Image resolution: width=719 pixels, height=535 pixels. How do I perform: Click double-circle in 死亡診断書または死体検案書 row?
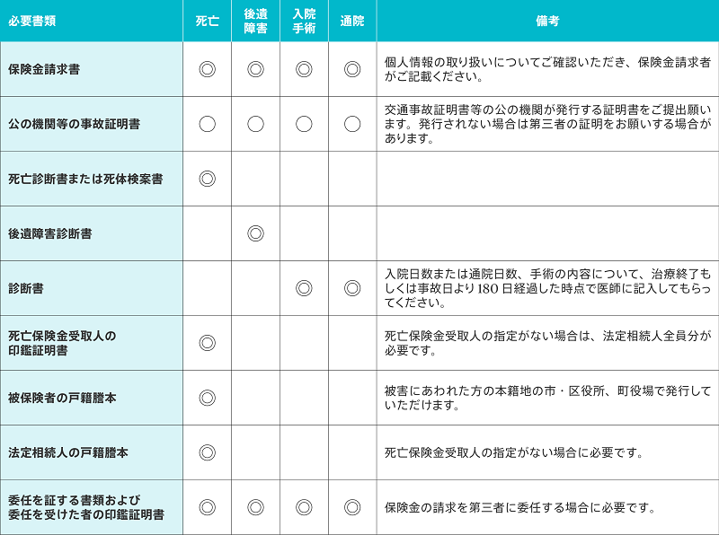(x=207, y=179)
